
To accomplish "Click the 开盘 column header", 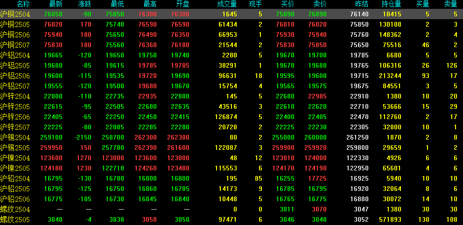I will point(182,4).
